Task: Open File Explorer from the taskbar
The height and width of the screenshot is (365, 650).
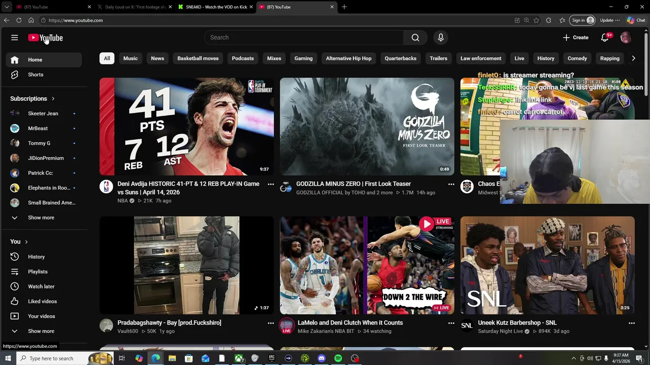Action: pyautogui.click(x=172, y=358)
